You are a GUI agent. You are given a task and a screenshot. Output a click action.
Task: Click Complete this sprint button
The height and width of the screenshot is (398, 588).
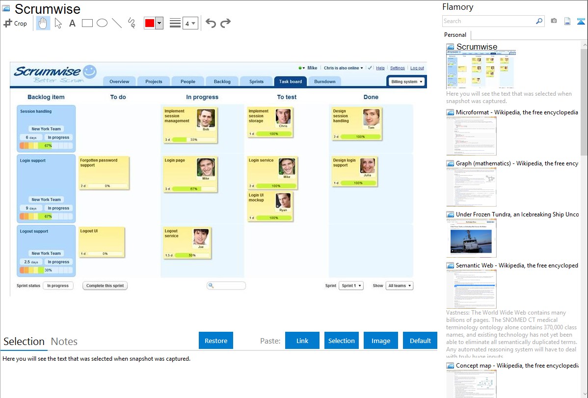[x=105, y=286]
